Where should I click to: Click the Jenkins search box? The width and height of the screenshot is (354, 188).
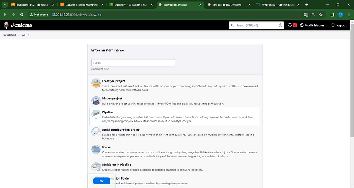point(256,25)
